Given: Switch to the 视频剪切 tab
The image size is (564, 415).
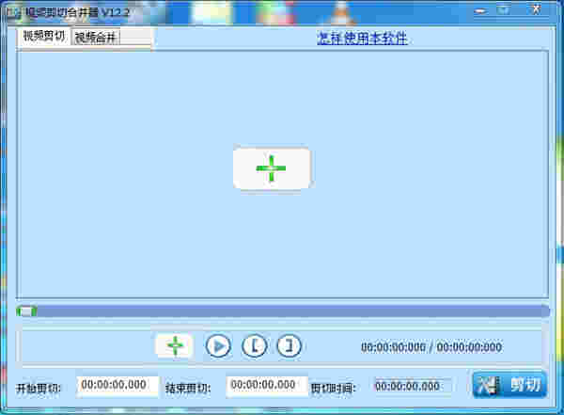Looking at the screenshot, I should tap(43, 36).
